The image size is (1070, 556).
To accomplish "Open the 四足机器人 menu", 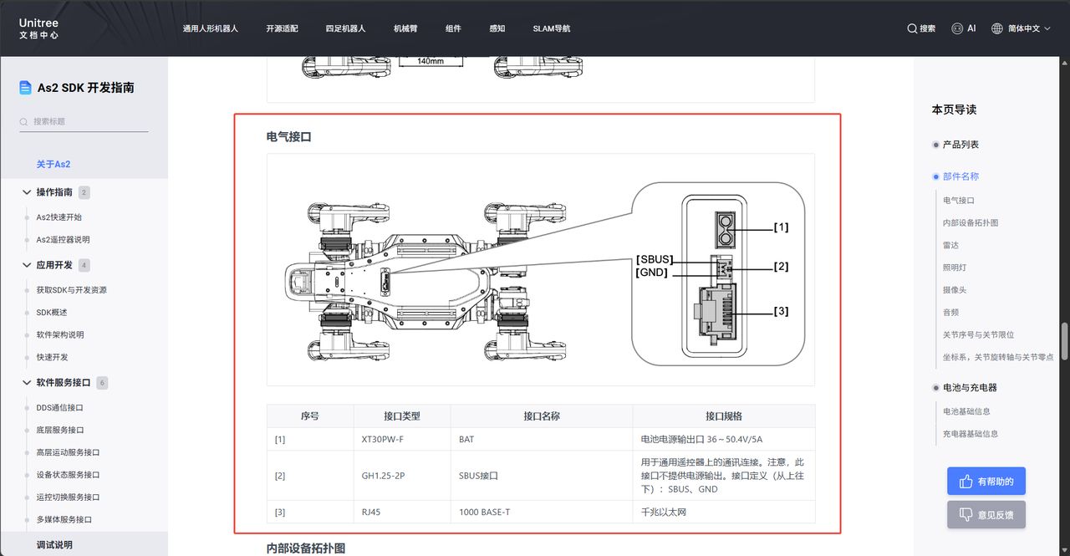I will [x=345, y=28].
